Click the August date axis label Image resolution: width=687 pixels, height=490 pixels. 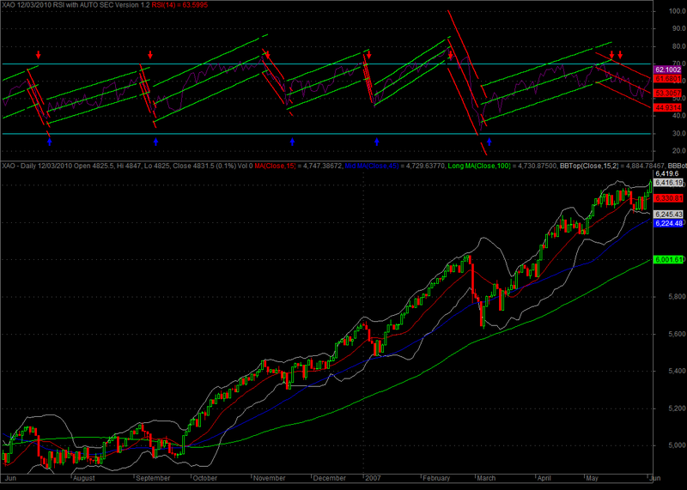point(83,478)
